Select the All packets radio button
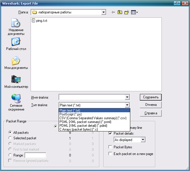This screenshot has height=171, width=190. [x=10, y=132]
